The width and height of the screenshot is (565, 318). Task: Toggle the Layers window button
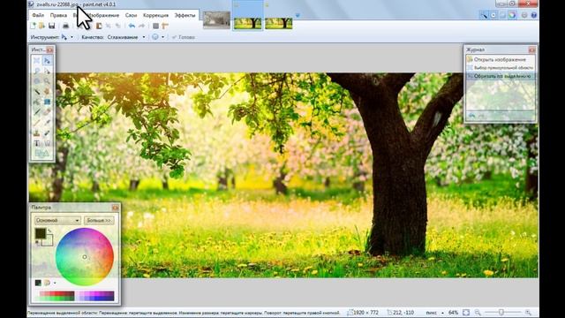[502, 15]
